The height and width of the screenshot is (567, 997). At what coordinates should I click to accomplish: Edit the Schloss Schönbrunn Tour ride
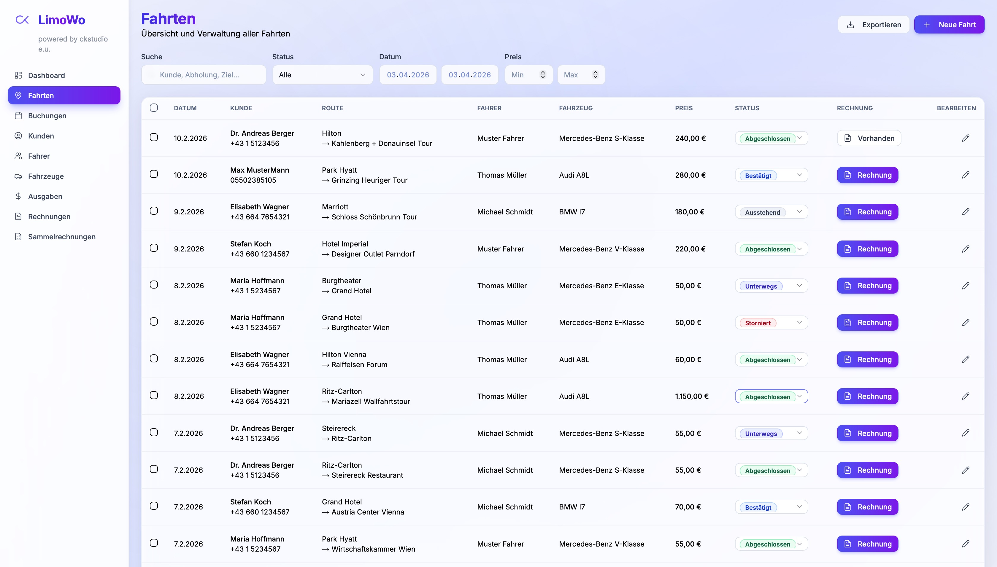(966, 212)
